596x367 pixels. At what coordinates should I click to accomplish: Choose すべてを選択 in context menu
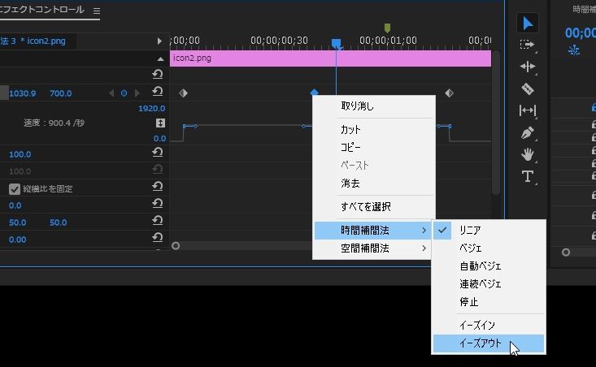(365, 207)
